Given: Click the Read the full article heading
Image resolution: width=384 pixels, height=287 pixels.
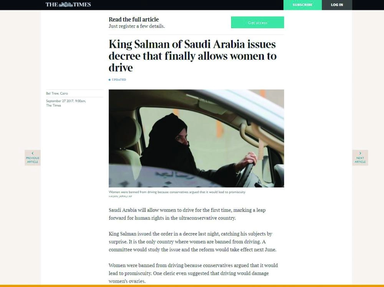Looking at the screenshot, I should 134,19.
